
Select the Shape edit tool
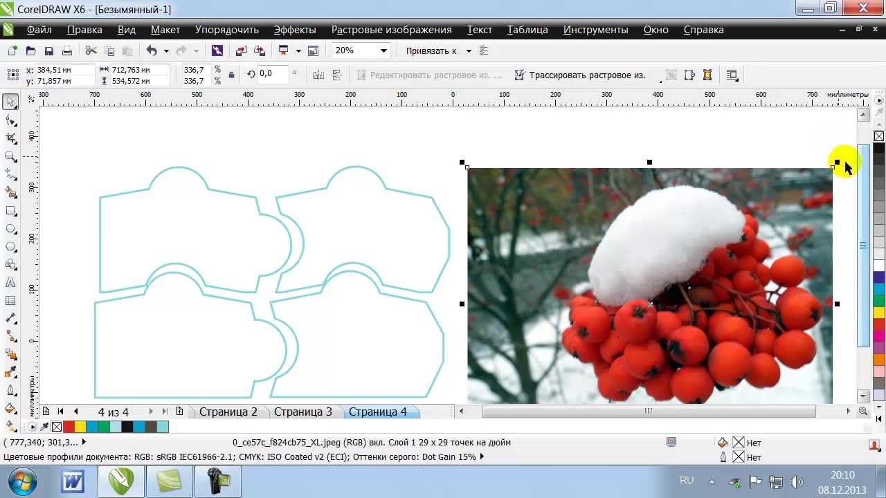(x=10, y=120)
